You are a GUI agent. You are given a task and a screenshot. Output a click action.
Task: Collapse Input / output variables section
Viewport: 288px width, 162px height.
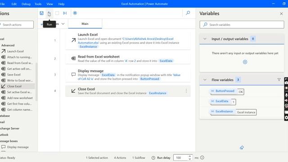205,39
